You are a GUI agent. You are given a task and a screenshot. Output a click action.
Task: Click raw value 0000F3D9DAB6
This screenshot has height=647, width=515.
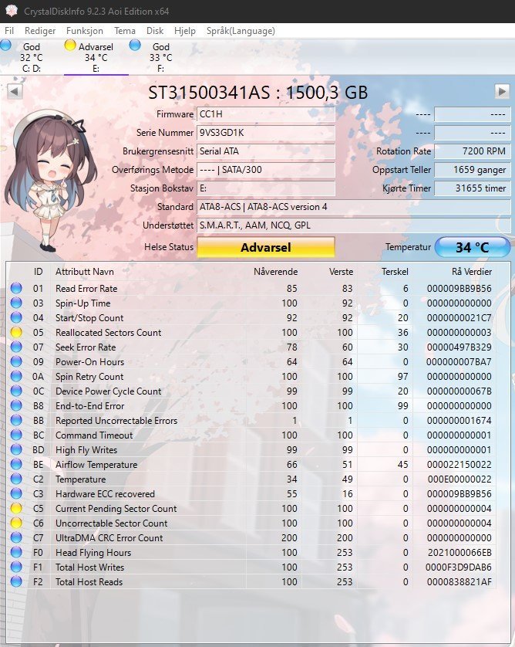(x=459, y=567)
